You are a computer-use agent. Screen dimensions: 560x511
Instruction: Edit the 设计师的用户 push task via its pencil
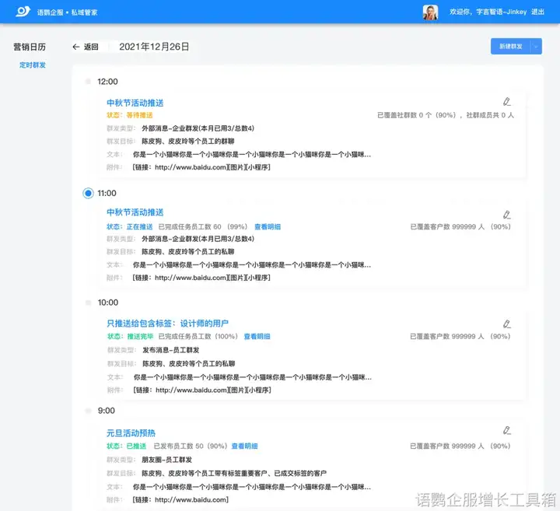[x=507, y=324]
